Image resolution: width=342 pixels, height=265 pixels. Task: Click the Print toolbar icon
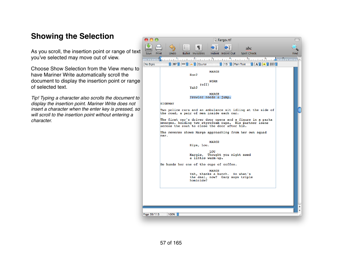click(x=159, y=48)
